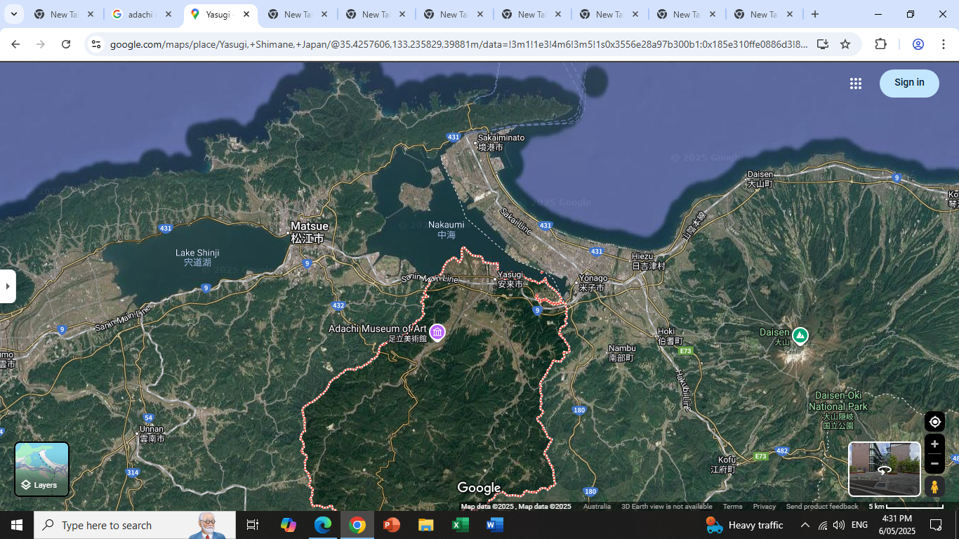This screenshot has width=959, height=539.
Task: Go forward to the next page
Action: pos(41,44)
